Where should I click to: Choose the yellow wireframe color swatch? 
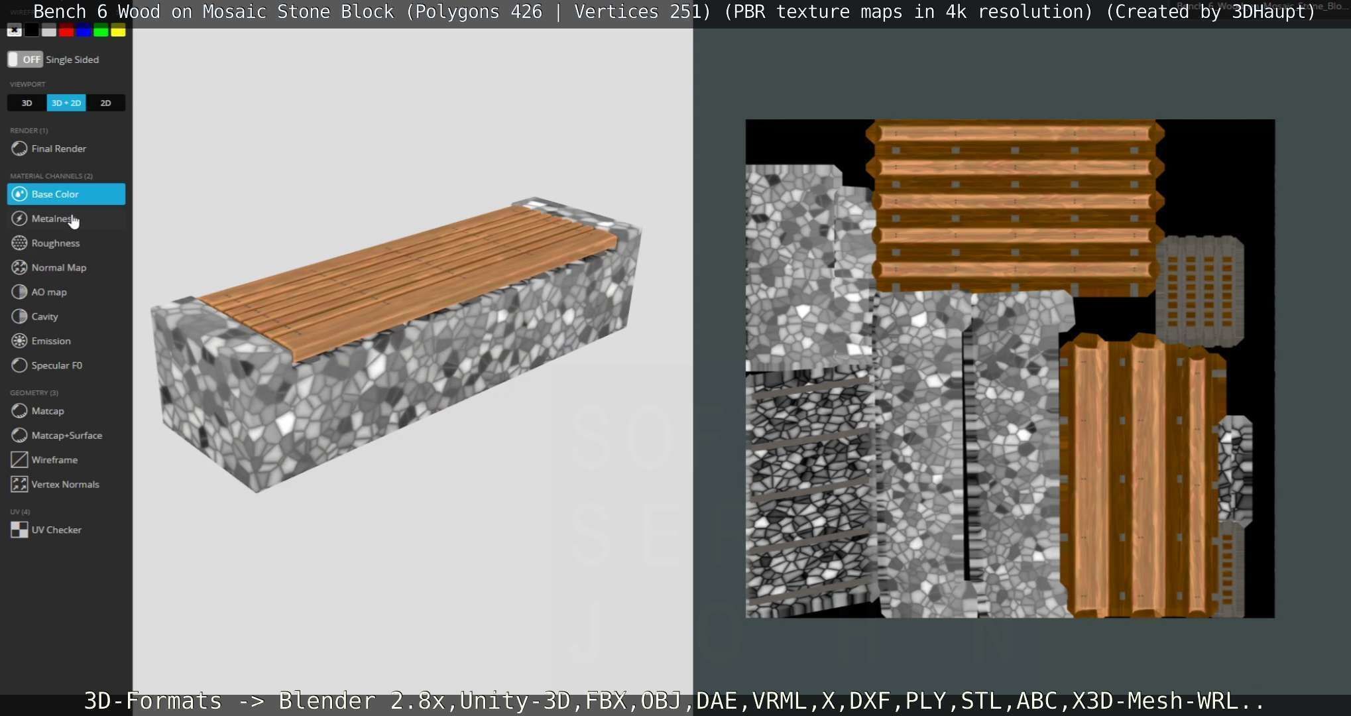[118, 30]
